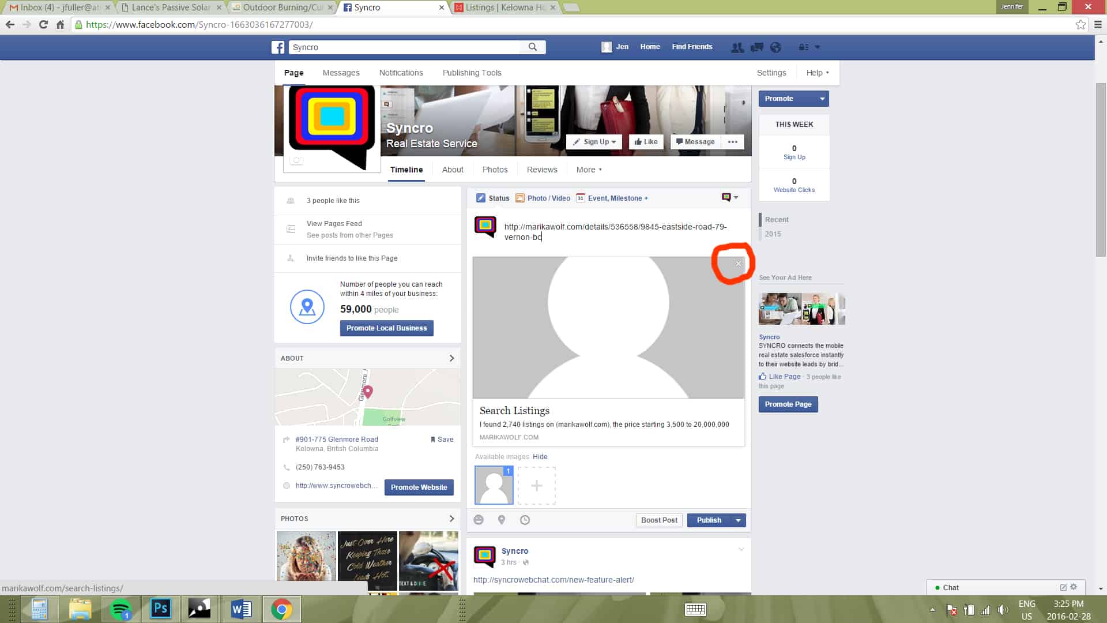Click the location pin icon in composer
This screenshot has height=623, width=1107.
click(x=502, y=520)
